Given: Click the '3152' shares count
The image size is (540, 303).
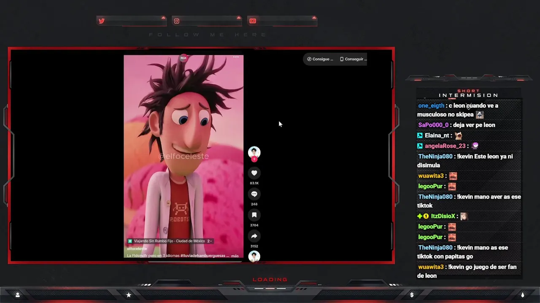Looking at the screenshot, I should (x=254, y=246).
